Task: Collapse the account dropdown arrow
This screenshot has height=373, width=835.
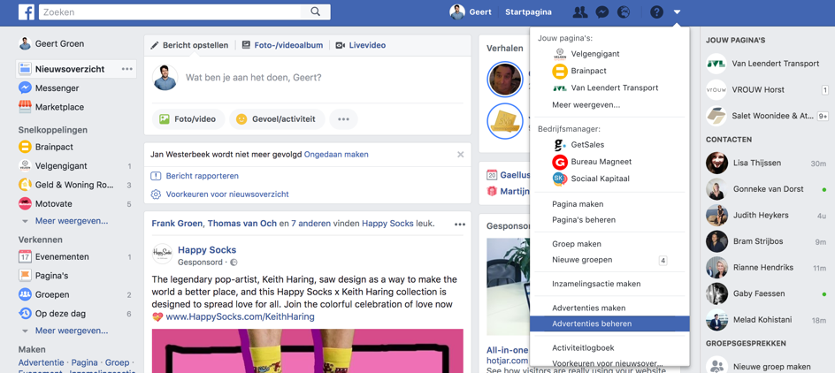Action: click(677, 11)
